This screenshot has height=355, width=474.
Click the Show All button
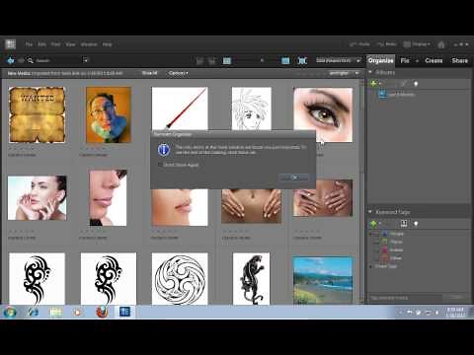coord(149,73)
